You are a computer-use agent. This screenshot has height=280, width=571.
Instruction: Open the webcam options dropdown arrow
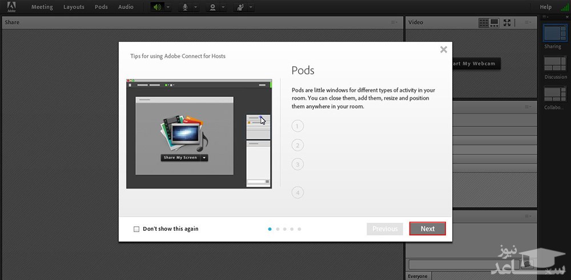[223, 7]
